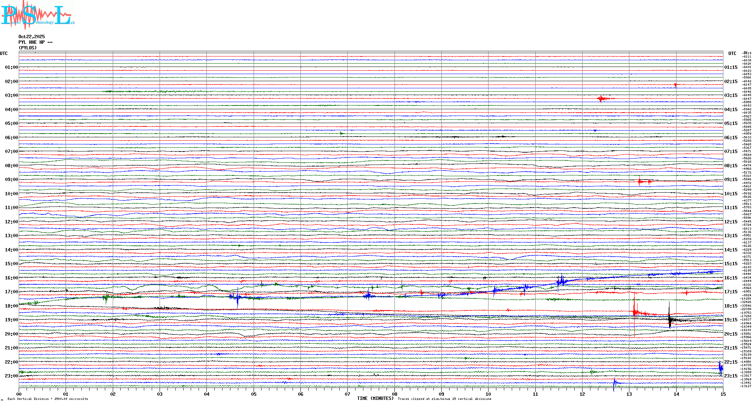Screen dimensions: 753x404
Task: Click the 22:15 time label on right
Action: pyautogui.click(x=731, y=362)
